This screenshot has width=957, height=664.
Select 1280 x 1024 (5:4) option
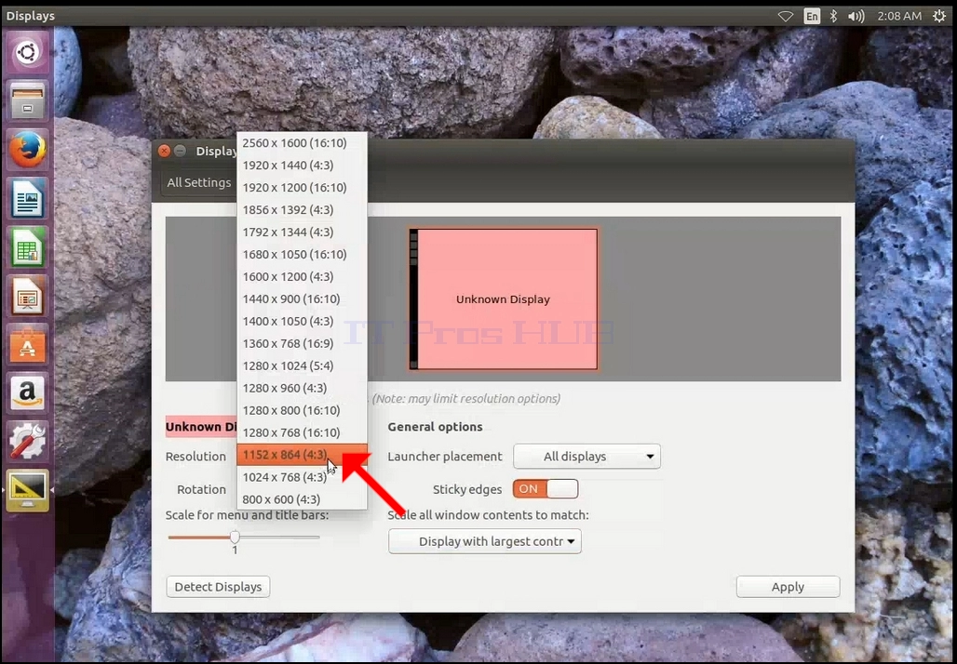(x=303, y=365)
